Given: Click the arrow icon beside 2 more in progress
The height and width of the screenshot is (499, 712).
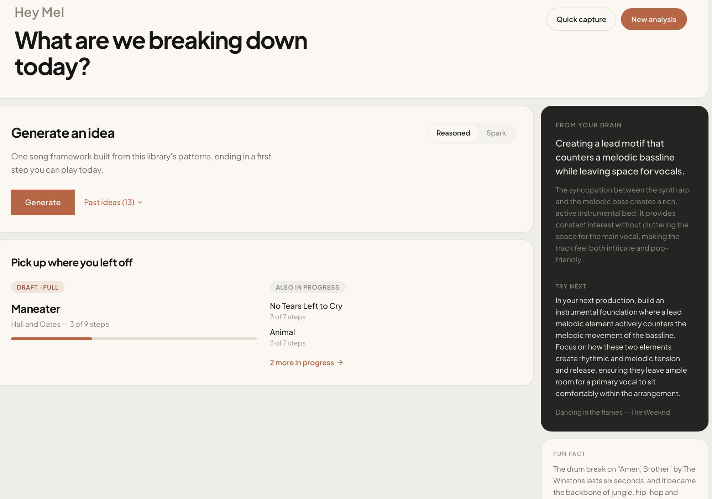Looking at the screenshot, I should coord(340,362).
